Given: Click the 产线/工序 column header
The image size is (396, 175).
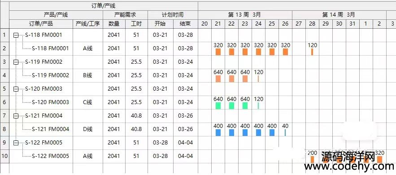Looking at the screenshot, I should (88, 24).
